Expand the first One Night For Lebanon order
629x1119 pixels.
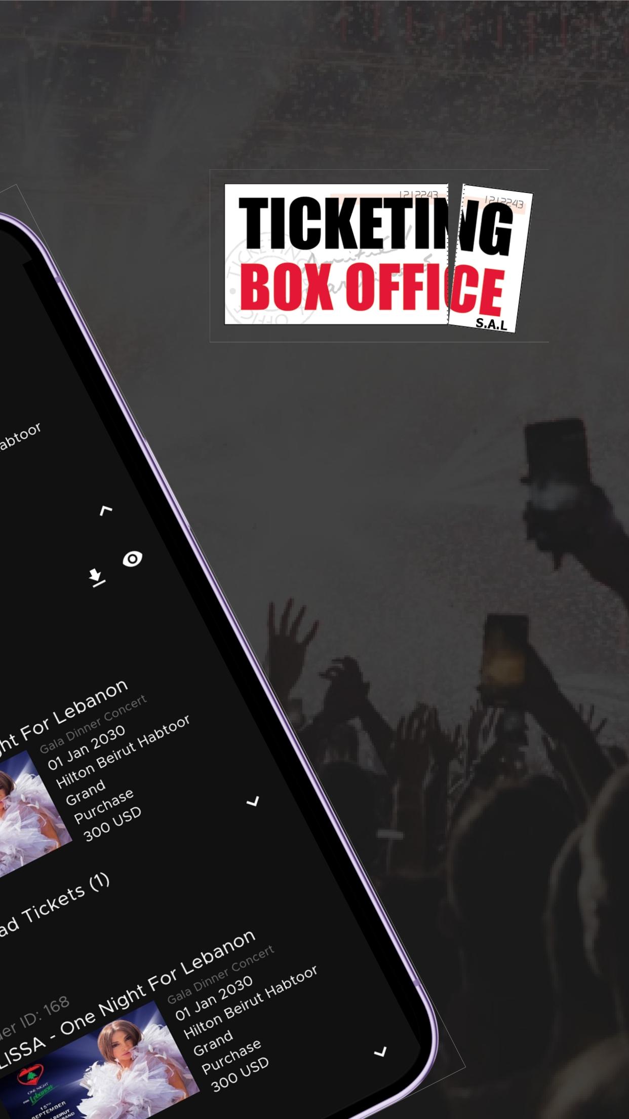[x=253, y=801]
